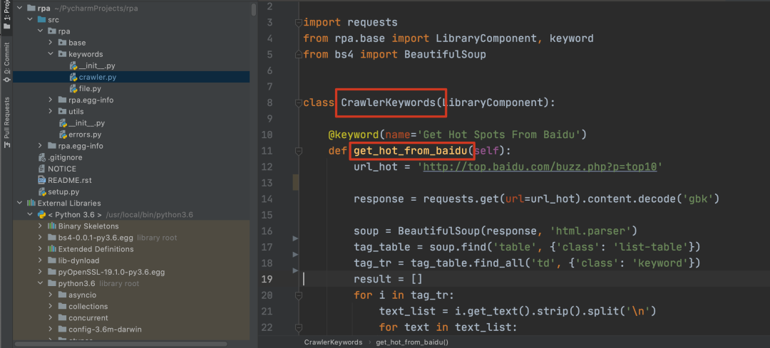
Task: Select the concurrent folder name
Action: (88, 317)
